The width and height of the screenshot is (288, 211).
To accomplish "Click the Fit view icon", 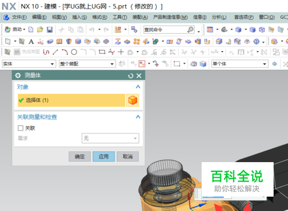I will [x=210, y=29].
